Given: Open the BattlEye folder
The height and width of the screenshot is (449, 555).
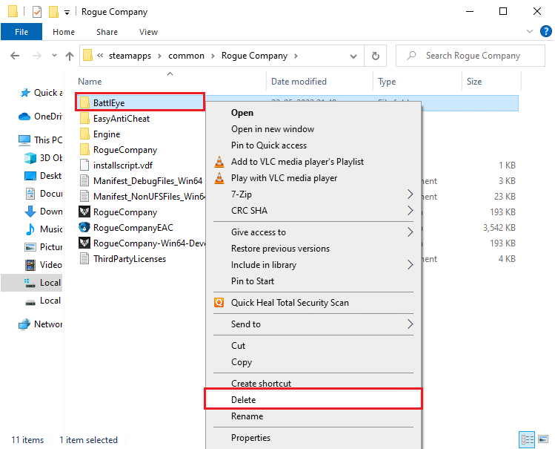Looking at the screenshot, I should (x=140, y=102).
